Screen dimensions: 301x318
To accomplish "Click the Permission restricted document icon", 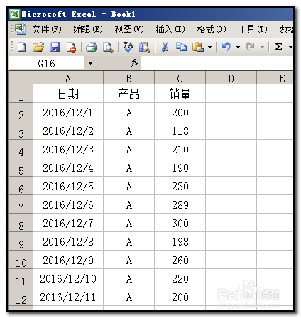I will click(x=71, y=47).
